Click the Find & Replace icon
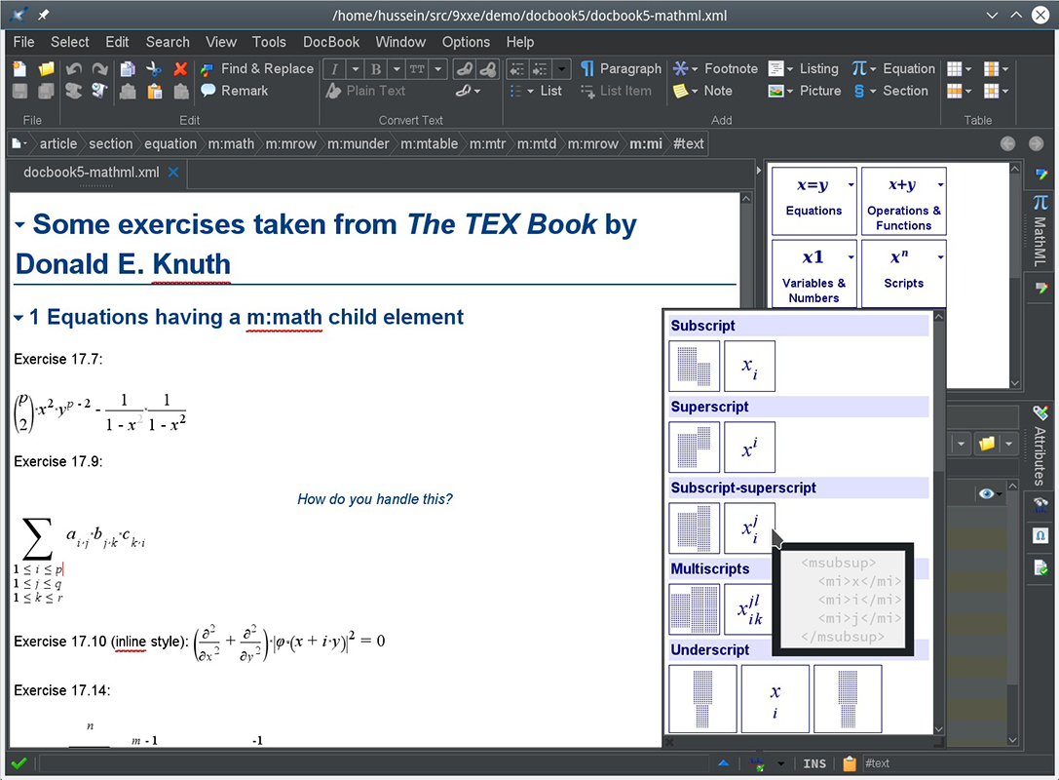Viewport: 1059px width, 780px height. click(x=208, y=69)
